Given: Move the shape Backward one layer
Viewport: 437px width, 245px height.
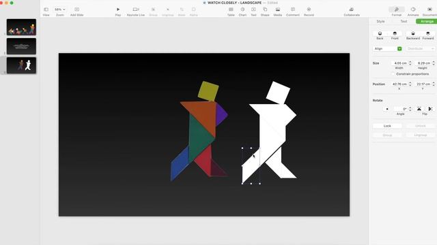Looking at the screenshot, I should [413, 33].
